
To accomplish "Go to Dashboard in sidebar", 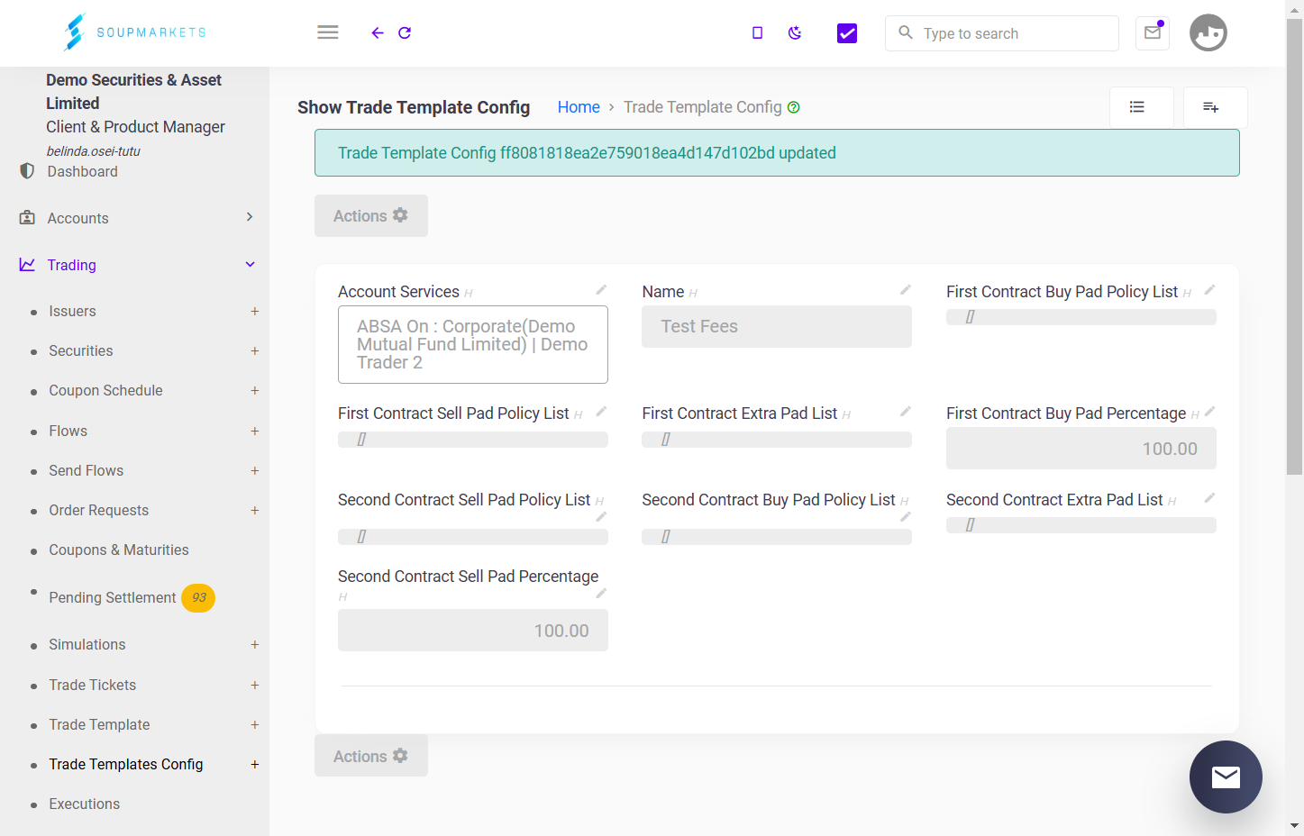I will pyautogui.click(x=82, y=171).
